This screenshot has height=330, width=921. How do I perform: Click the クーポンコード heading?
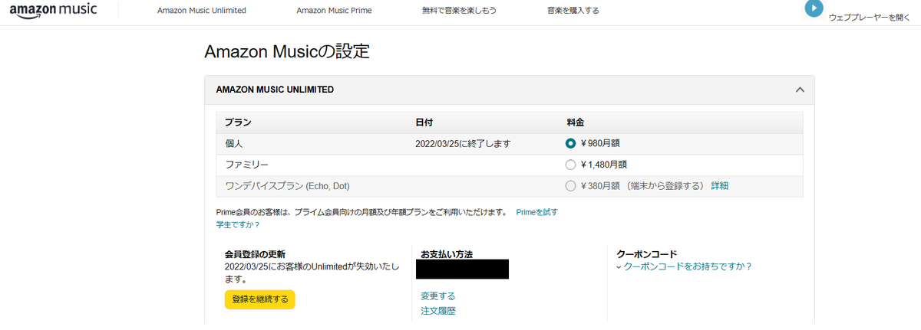[x=646, y=253]
